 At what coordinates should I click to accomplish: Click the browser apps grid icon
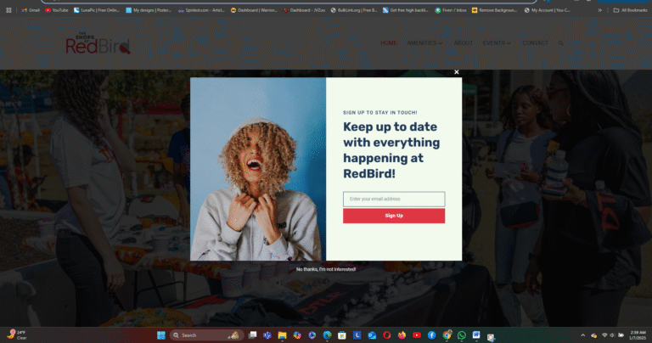[8, 10]
